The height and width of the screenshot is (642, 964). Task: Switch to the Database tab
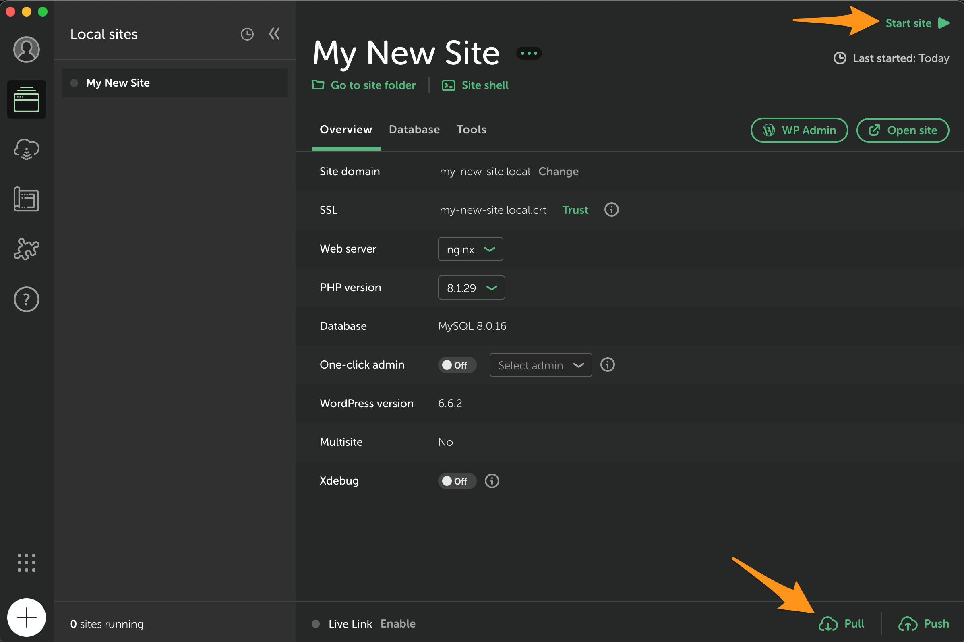pos(414,129)
